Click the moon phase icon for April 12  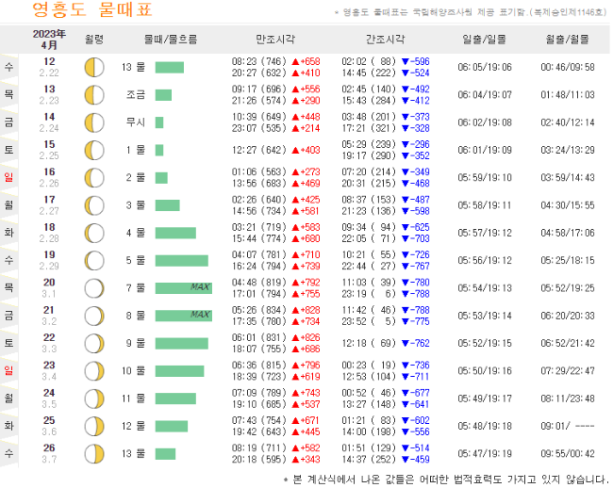coord(94,68)
